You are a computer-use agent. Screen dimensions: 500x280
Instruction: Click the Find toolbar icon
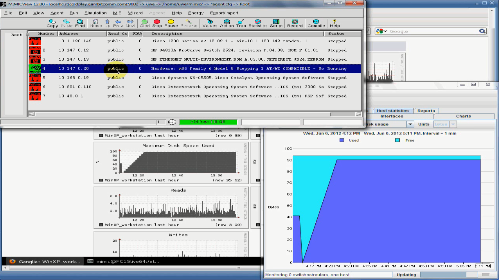coord(80,23)
